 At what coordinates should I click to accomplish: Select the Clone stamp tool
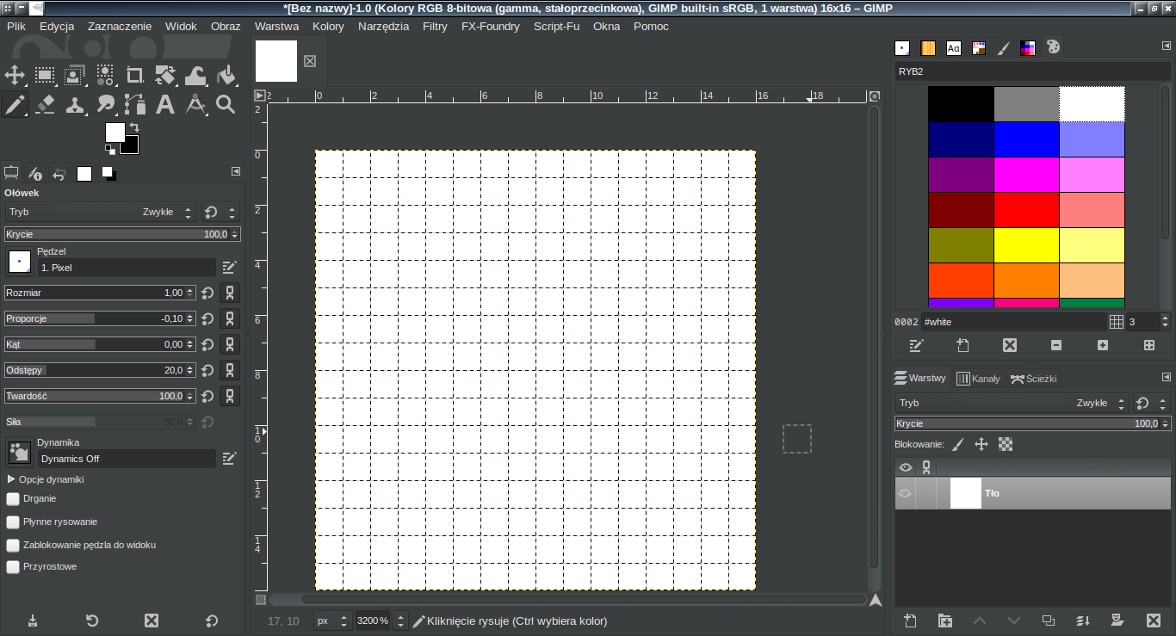click(75, 105)
